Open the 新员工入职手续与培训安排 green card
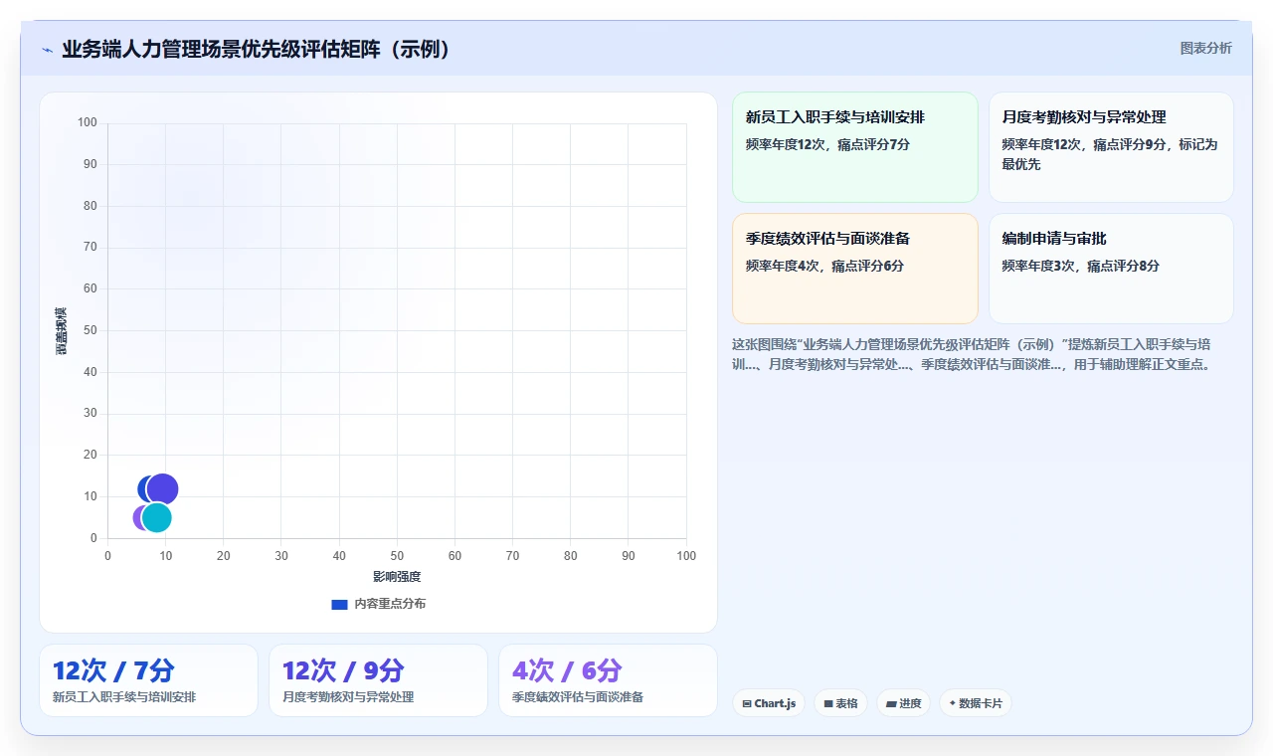1273x756 pixels. point(855,147)
